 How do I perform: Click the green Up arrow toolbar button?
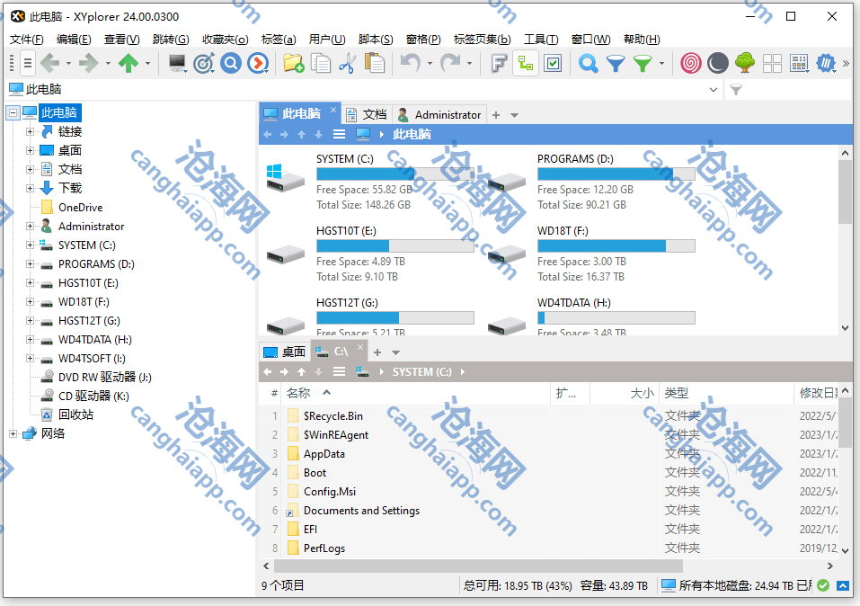pyautogui.click(x=128, y=63)
